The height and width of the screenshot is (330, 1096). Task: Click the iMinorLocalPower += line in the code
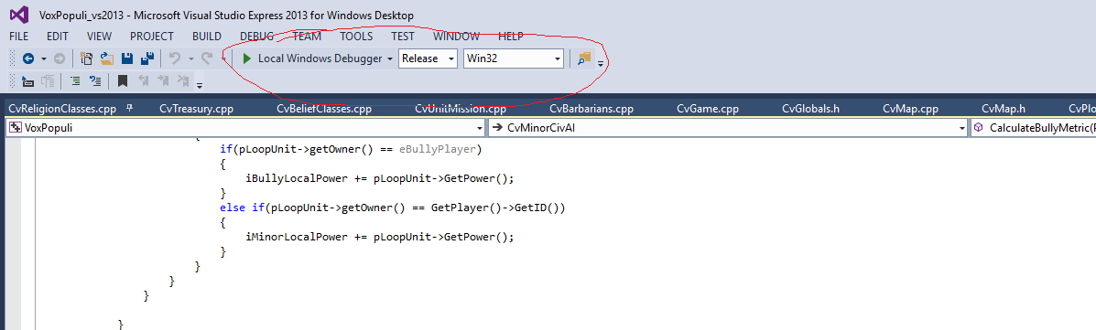[380, 237]
